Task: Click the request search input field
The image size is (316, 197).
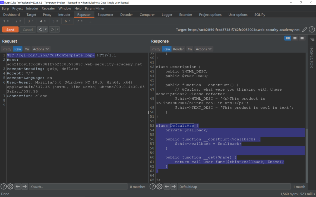Action: coord(78,186)
